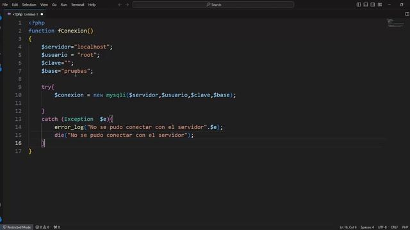Click the opening brace on line 3

(30, 39)
